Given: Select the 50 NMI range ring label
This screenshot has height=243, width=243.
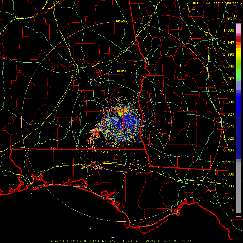Looking at the screenshot, I should [x=121, y=72].
